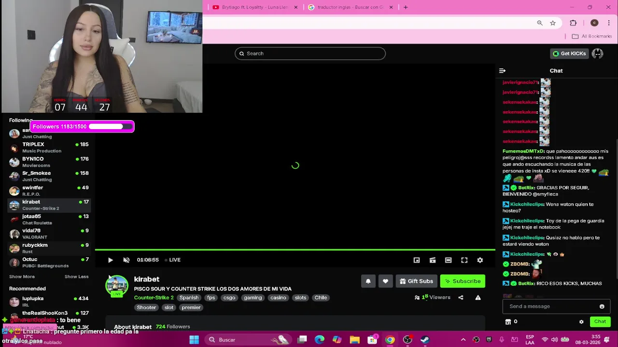Click the Get KICKs button
This screenshot has height=347, width=618.
pyautogui.click(x=569, y=53)
